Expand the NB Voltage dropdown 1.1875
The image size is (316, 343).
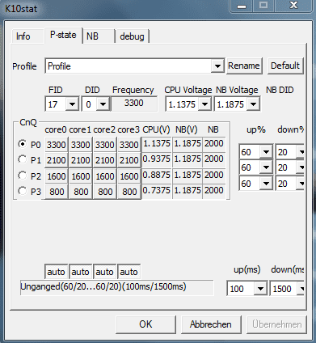(253, 104)
